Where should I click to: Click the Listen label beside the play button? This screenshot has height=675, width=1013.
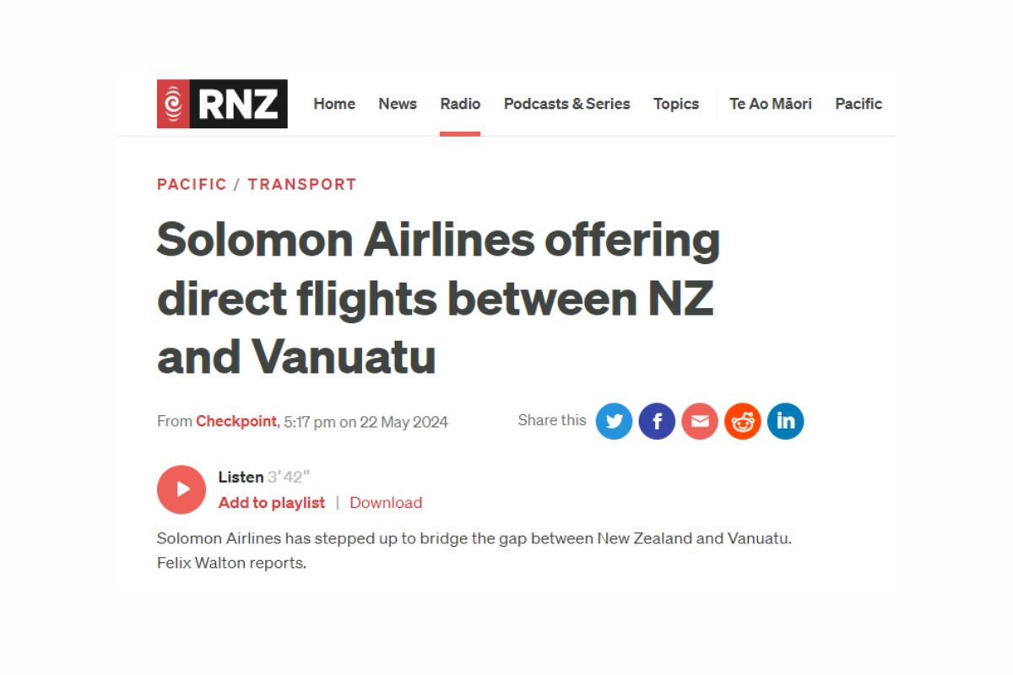click(x=241, y=477)
